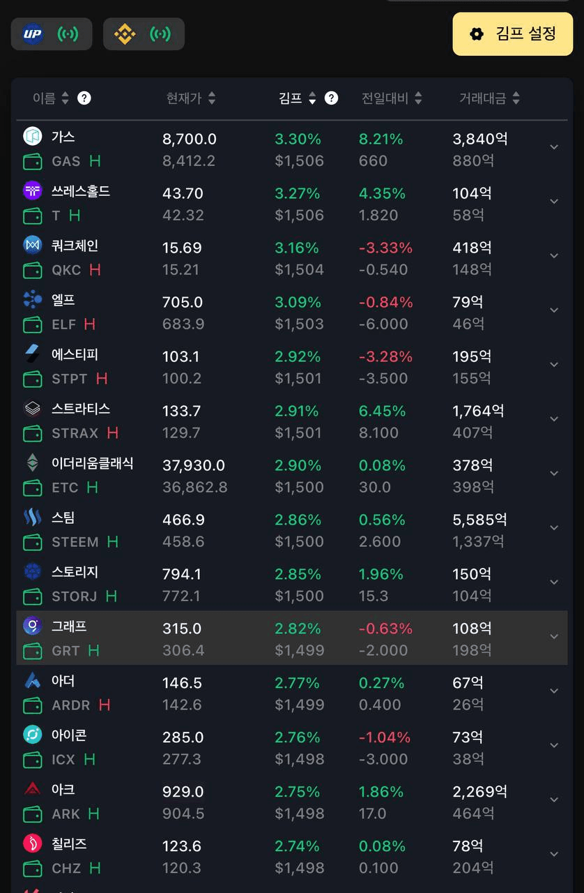
Task: Expand the 아크 ARK row chevron
Action: (x=554, y=800)
